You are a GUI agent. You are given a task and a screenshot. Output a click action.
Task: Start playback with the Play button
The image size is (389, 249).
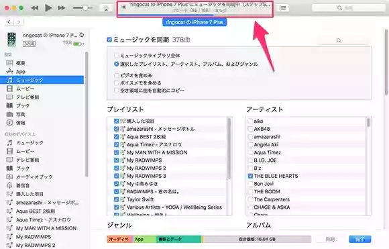coord(48,8)
